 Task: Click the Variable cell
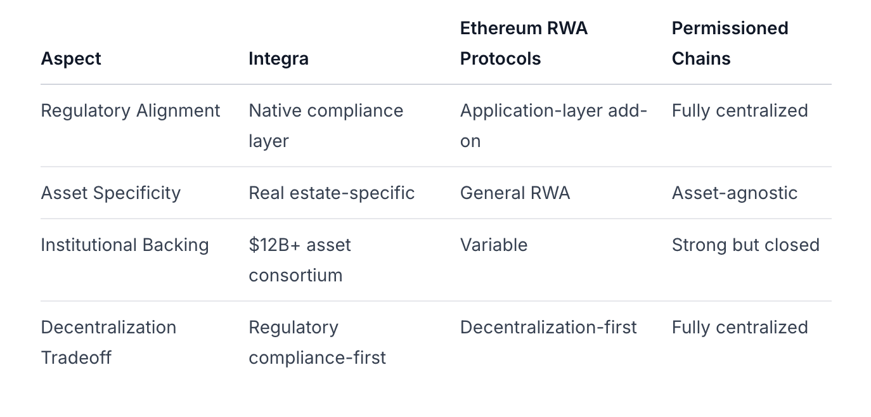pyautogui.click(x=493, y=245)
